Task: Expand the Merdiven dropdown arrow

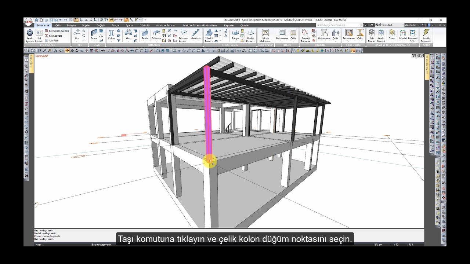Action: 196,41
